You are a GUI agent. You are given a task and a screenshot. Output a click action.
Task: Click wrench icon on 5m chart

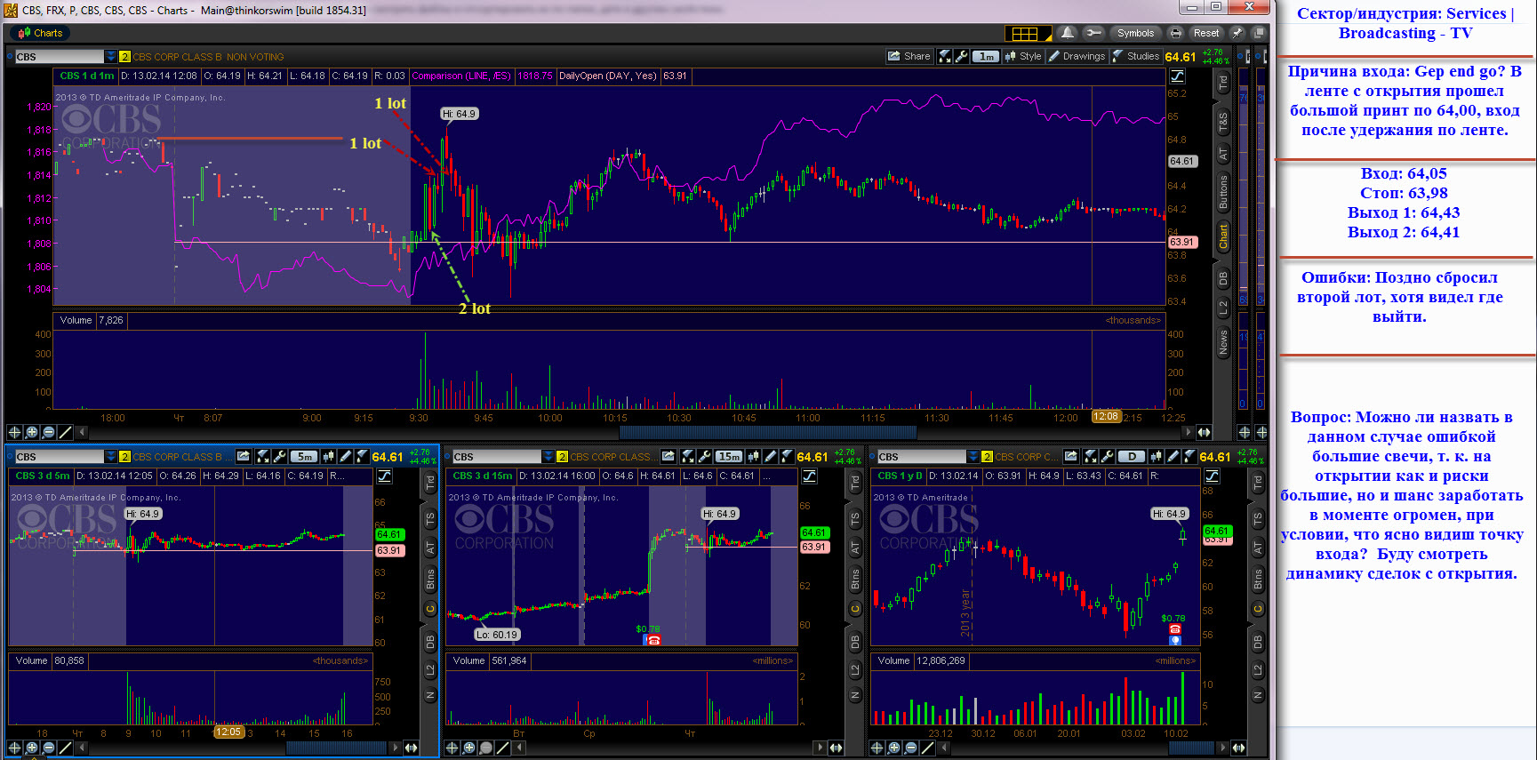coord(280,456)
